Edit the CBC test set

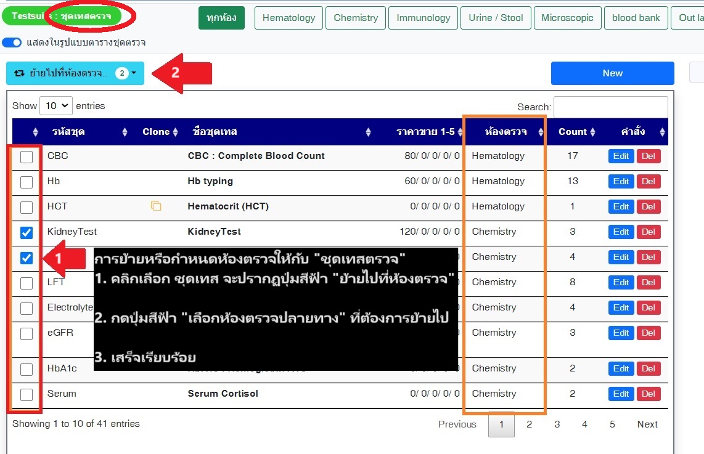(x=621, y=156)
